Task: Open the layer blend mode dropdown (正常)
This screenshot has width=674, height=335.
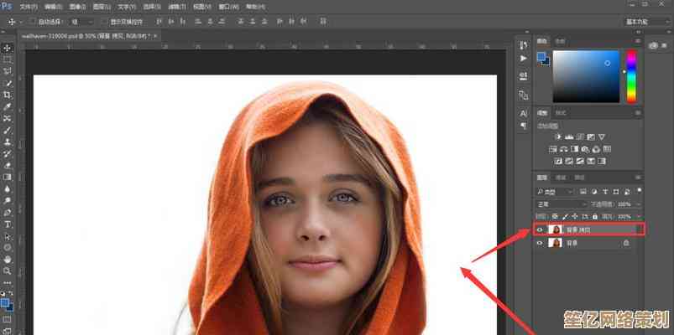Action: coord(562,204)
